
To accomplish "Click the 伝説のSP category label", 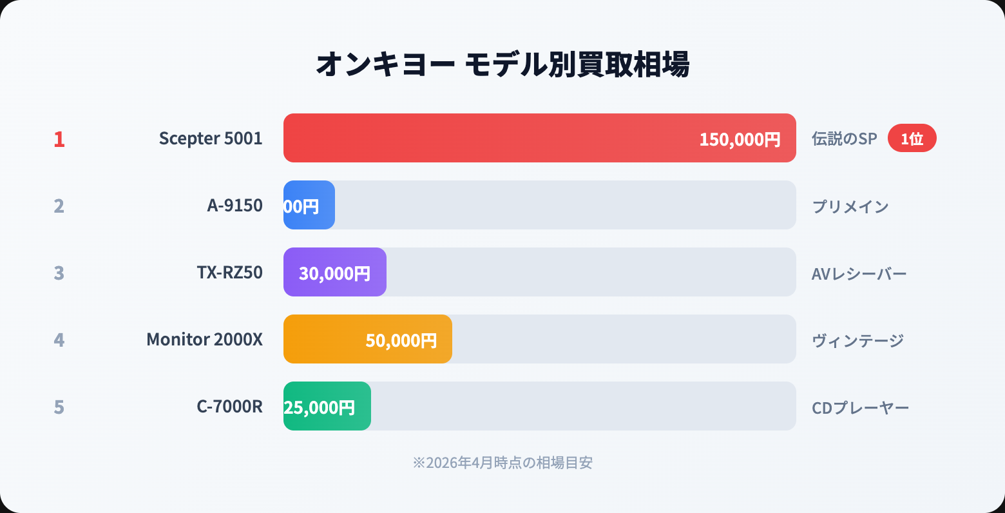I will (844, 139).
